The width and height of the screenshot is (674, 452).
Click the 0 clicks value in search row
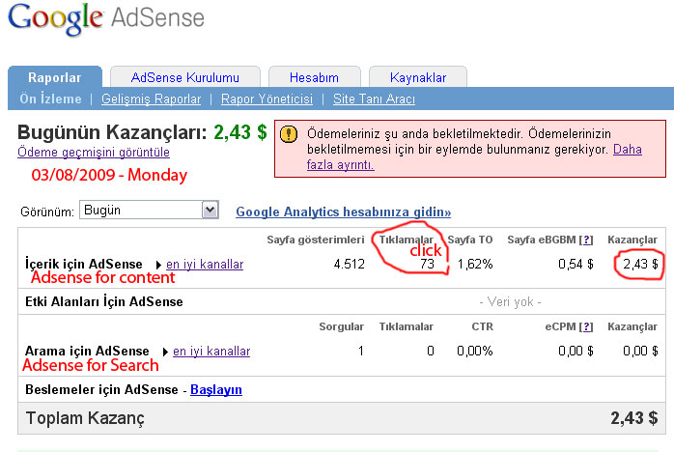coord(431,351)
